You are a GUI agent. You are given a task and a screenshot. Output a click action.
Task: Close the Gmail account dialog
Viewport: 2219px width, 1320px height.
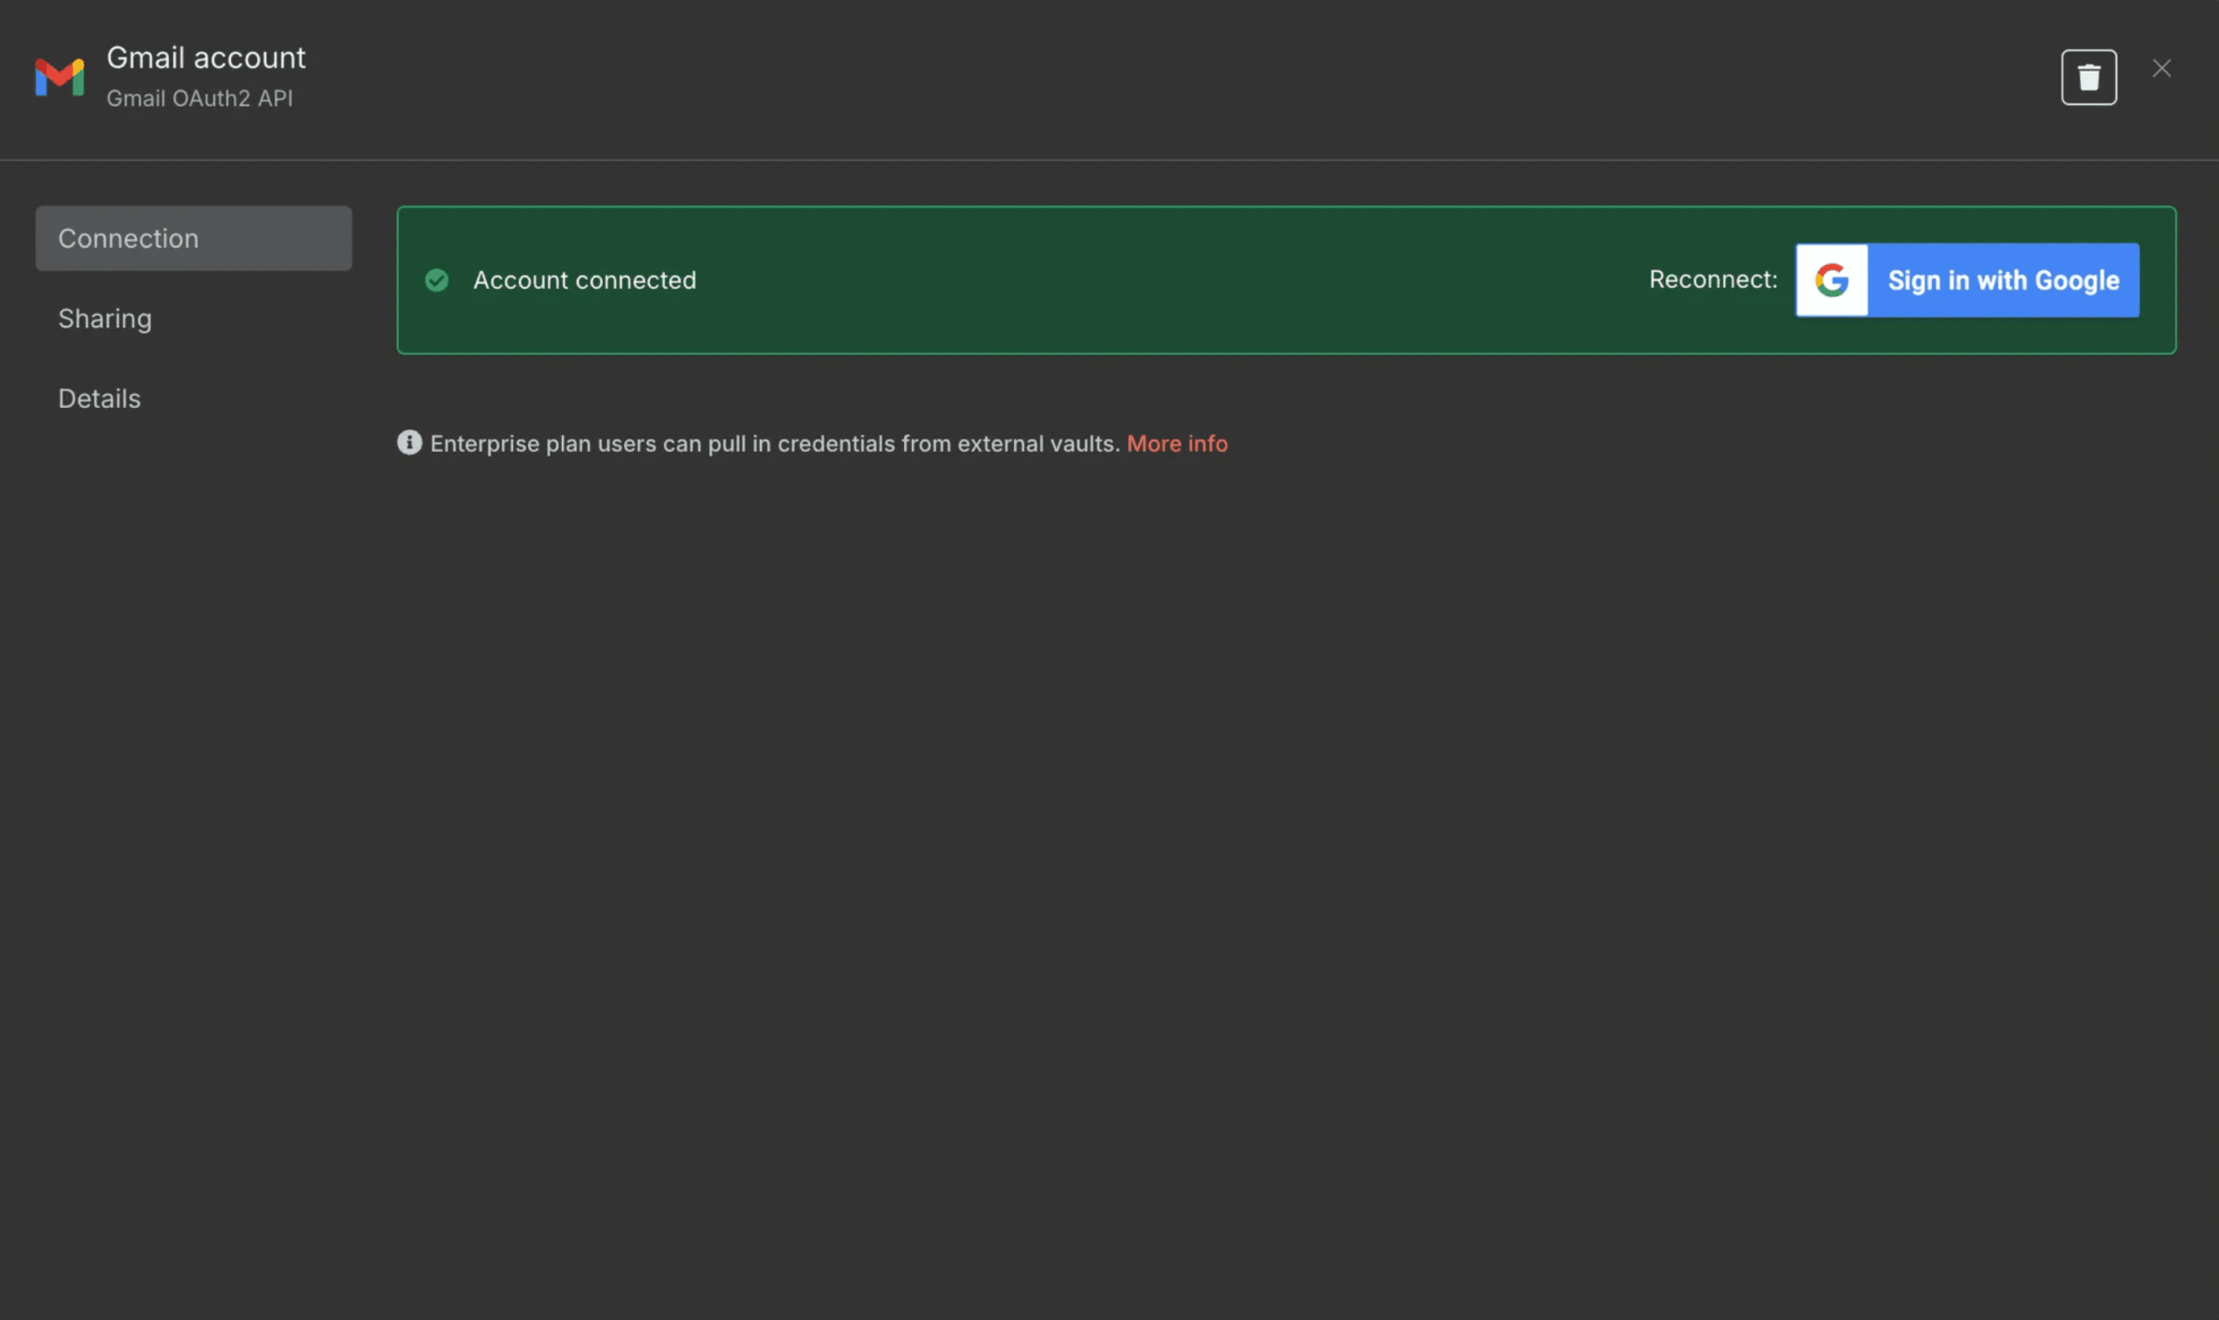[2161, 69]
